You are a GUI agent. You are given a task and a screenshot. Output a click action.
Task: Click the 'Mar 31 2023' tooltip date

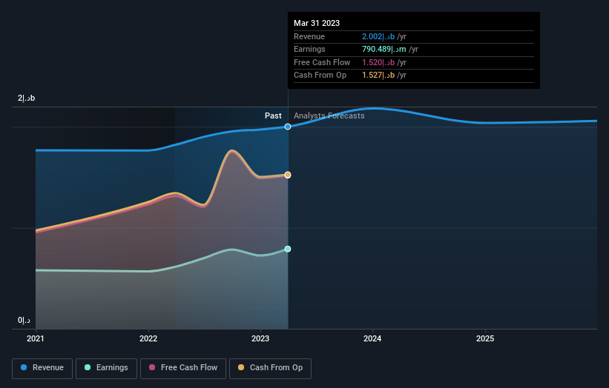pyautogui.click(x=317, y=23)
